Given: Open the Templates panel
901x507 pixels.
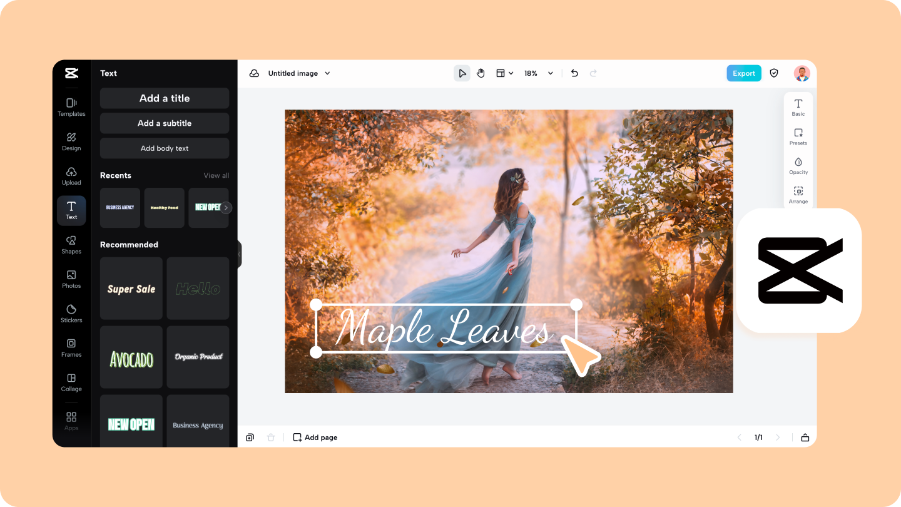Looking at the screenshot, I should (71, 108).
